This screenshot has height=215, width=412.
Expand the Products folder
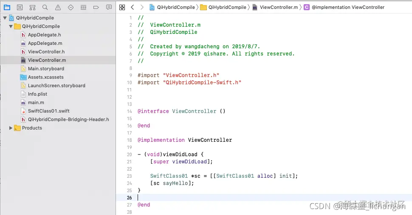coord(11,128)
